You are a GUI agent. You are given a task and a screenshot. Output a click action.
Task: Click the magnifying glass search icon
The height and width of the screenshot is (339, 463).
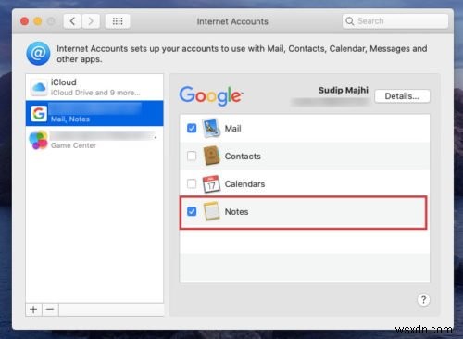[x=350, y=21]
